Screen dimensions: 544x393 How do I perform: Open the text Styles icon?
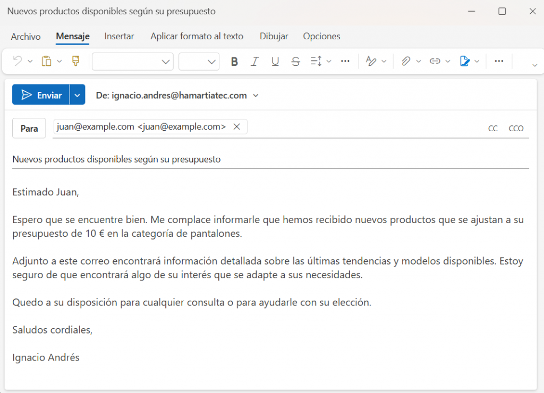click(x=371, y=62)
